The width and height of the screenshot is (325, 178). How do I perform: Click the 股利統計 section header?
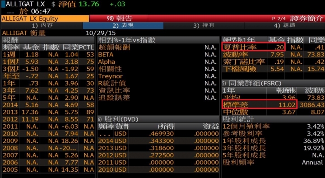pos(238,119)
